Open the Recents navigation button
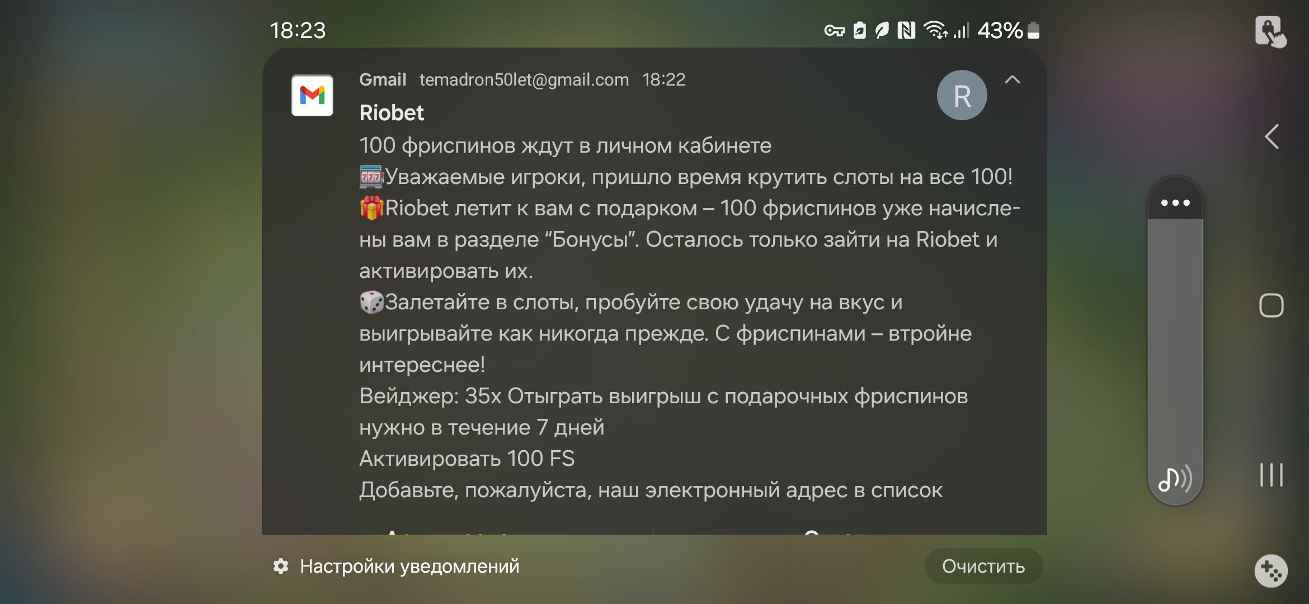The height and width of the screenshot is (604, 1309). [x=1271, y=475]
